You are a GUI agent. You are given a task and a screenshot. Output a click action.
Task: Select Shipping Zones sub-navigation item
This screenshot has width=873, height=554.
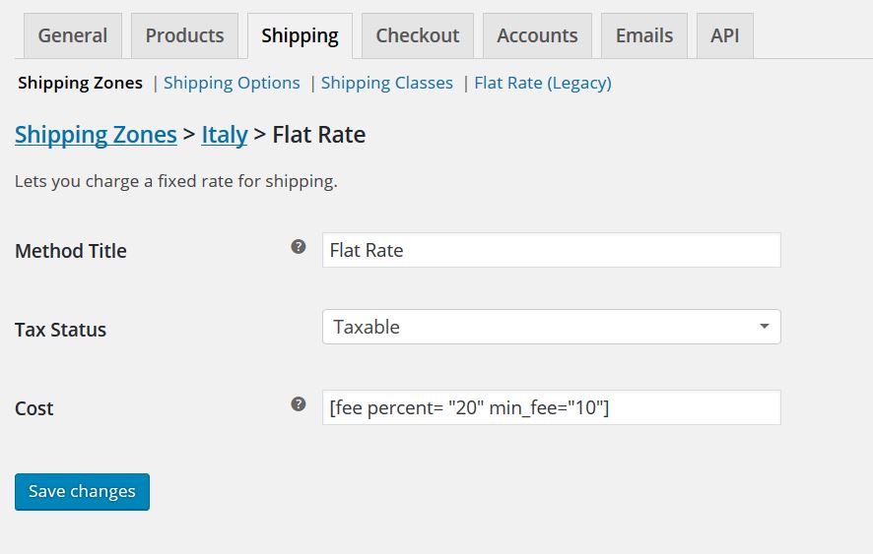click(80, 83)
